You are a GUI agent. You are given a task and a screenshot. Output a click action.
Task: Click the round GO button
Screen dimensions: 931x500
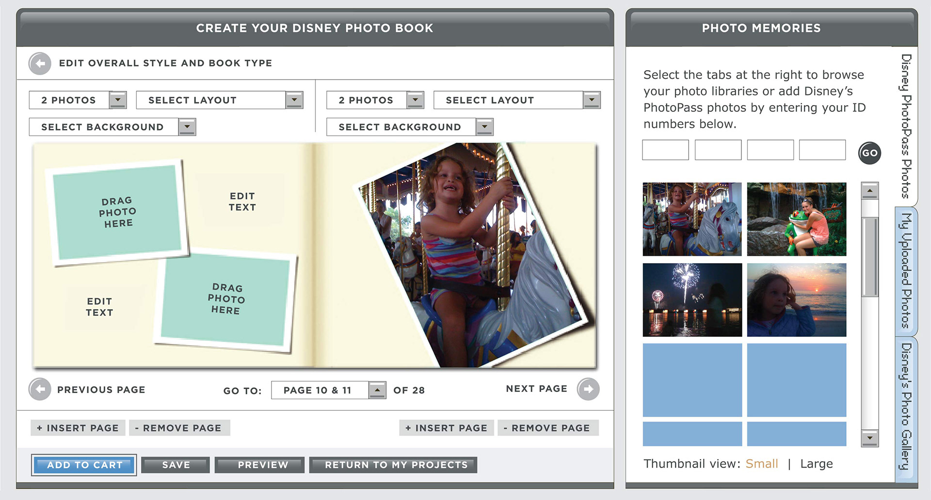tap(869, 153)
